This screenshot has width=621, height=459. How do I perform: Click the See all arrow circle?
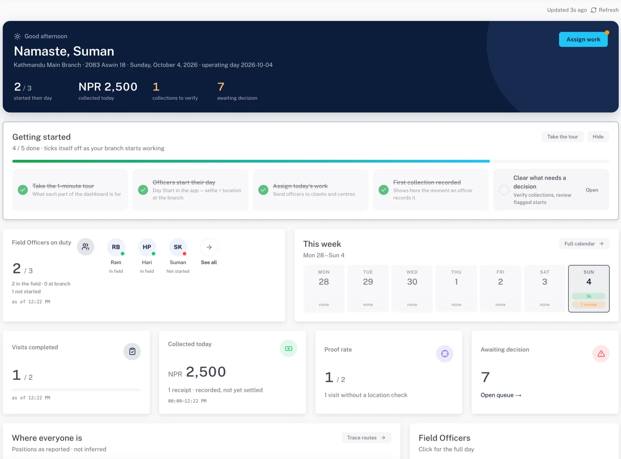coord(209,247)
